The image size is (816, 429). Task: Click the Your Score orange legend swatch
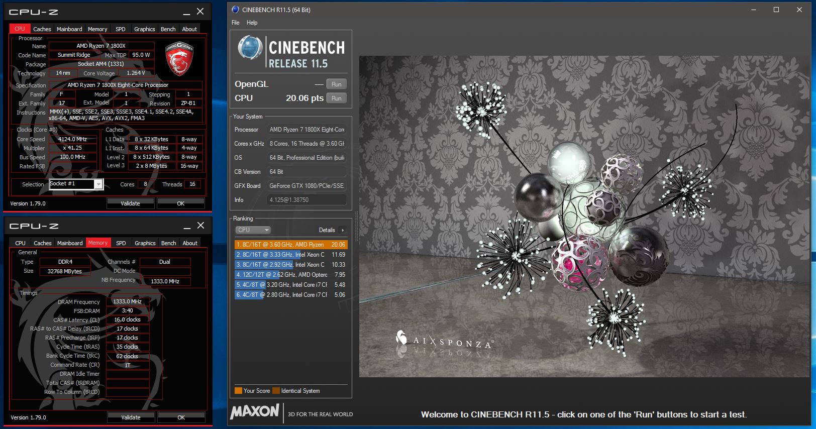tap(238, 391)
